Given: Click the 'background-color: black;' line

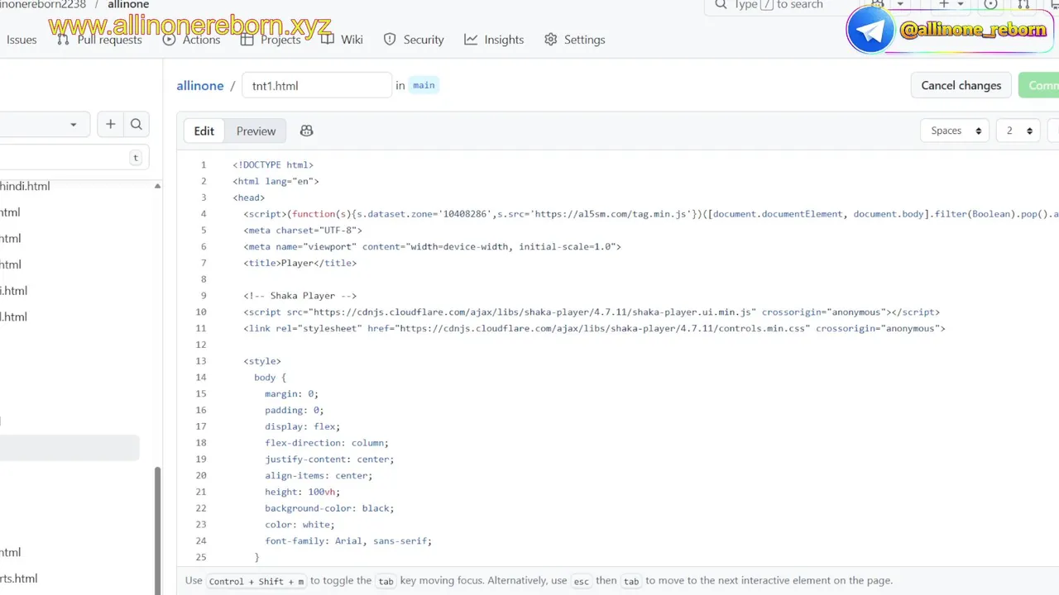Looking at the screenshot, I should point(329,508).
